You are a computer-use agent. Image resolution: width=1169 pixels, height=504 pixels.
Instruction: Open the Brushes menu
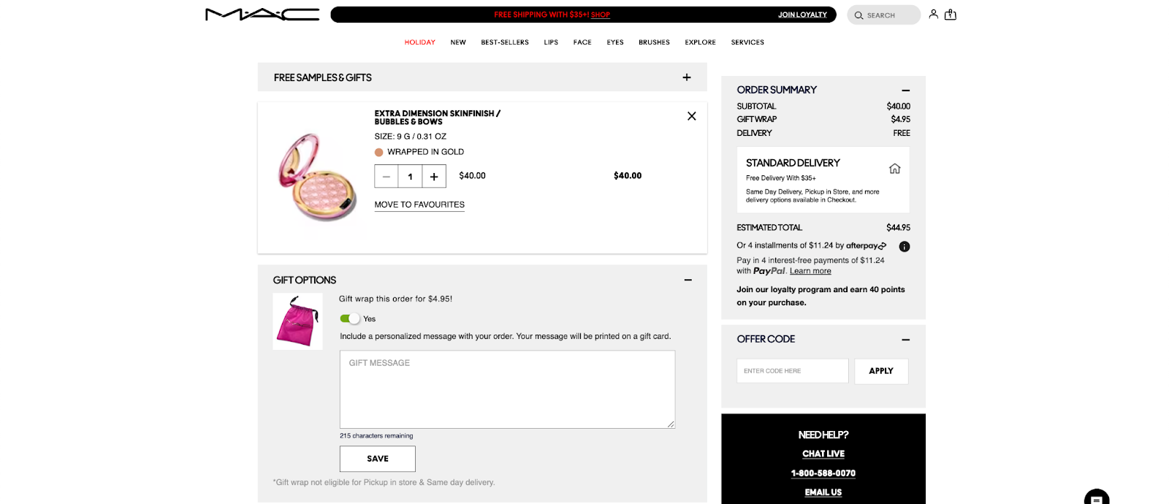pyautogui.click(x=654, y=42)
